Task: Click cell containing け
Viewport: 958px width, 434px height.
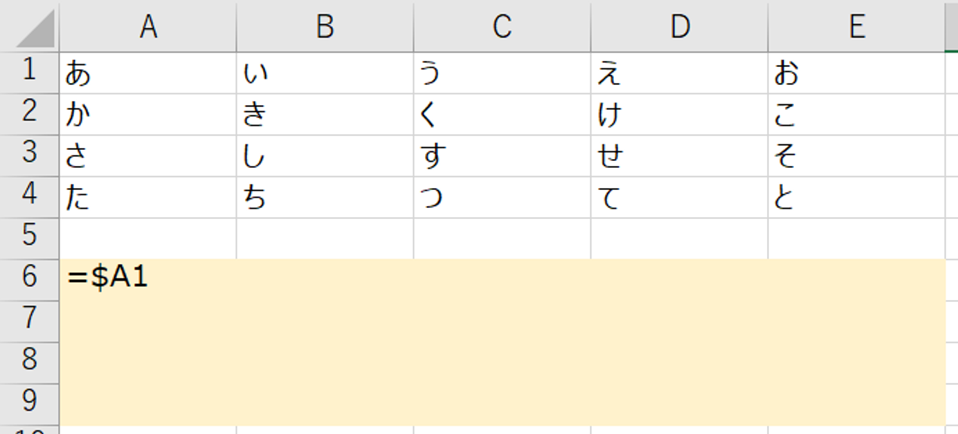Action: click(679, 114)
